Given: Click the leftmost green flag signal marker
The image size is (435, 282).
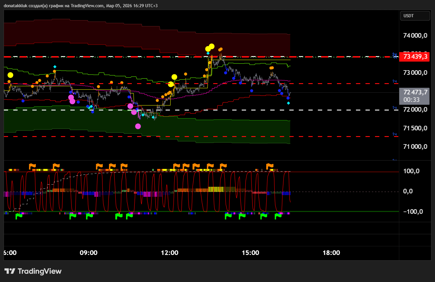Looking at the screenshot, I should [x=19, y=216].
